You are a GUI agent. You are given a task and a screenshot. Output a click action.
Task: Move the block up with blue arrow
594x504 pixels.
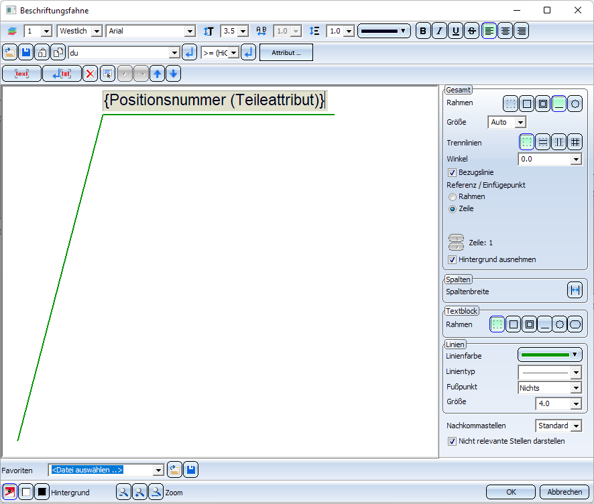(157, 74)
